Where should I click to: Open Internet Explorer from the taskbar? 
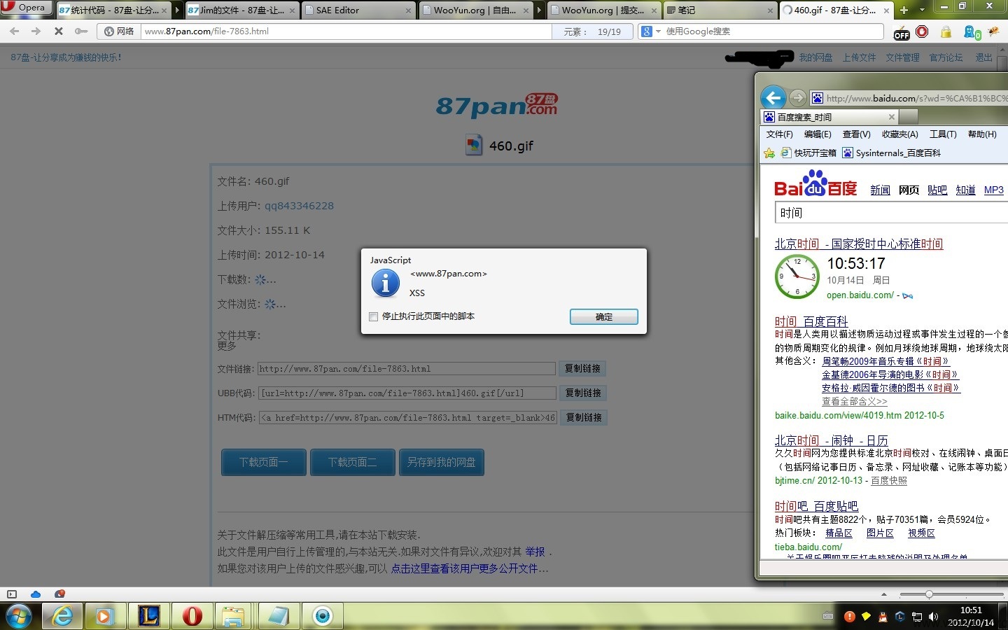tap(62, 616)
